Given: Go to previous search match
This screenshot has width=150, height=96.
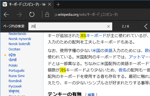Looking at the screenshot, I should click(x=146, y=26).
